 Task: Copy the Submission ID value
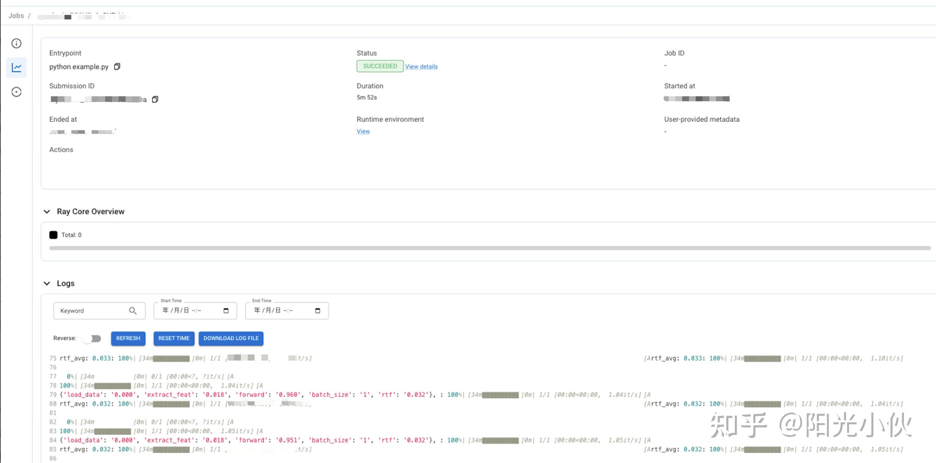(x=155, y=99)
